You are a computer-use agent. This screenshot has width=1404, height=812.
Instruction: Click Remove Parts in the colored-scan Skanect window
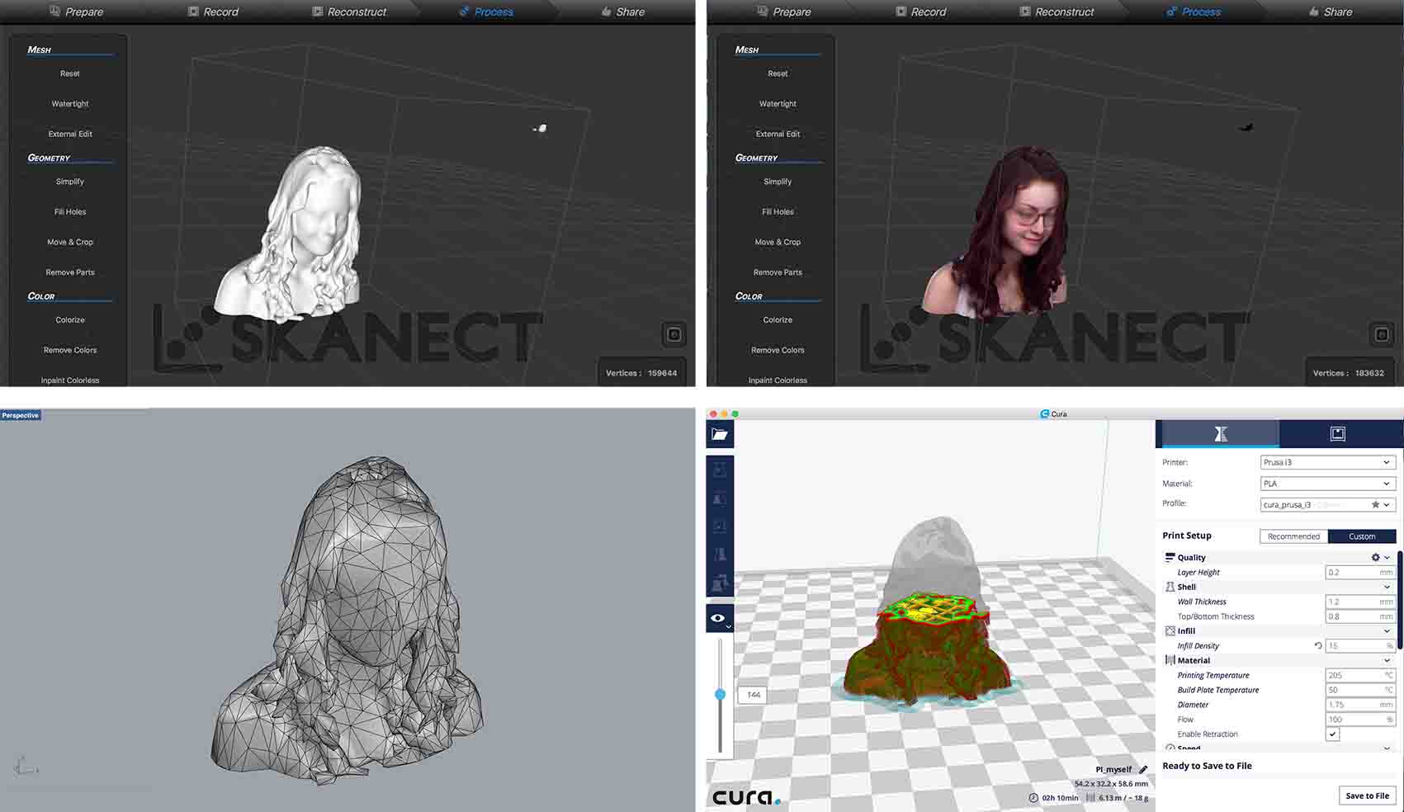coord(778,272)
